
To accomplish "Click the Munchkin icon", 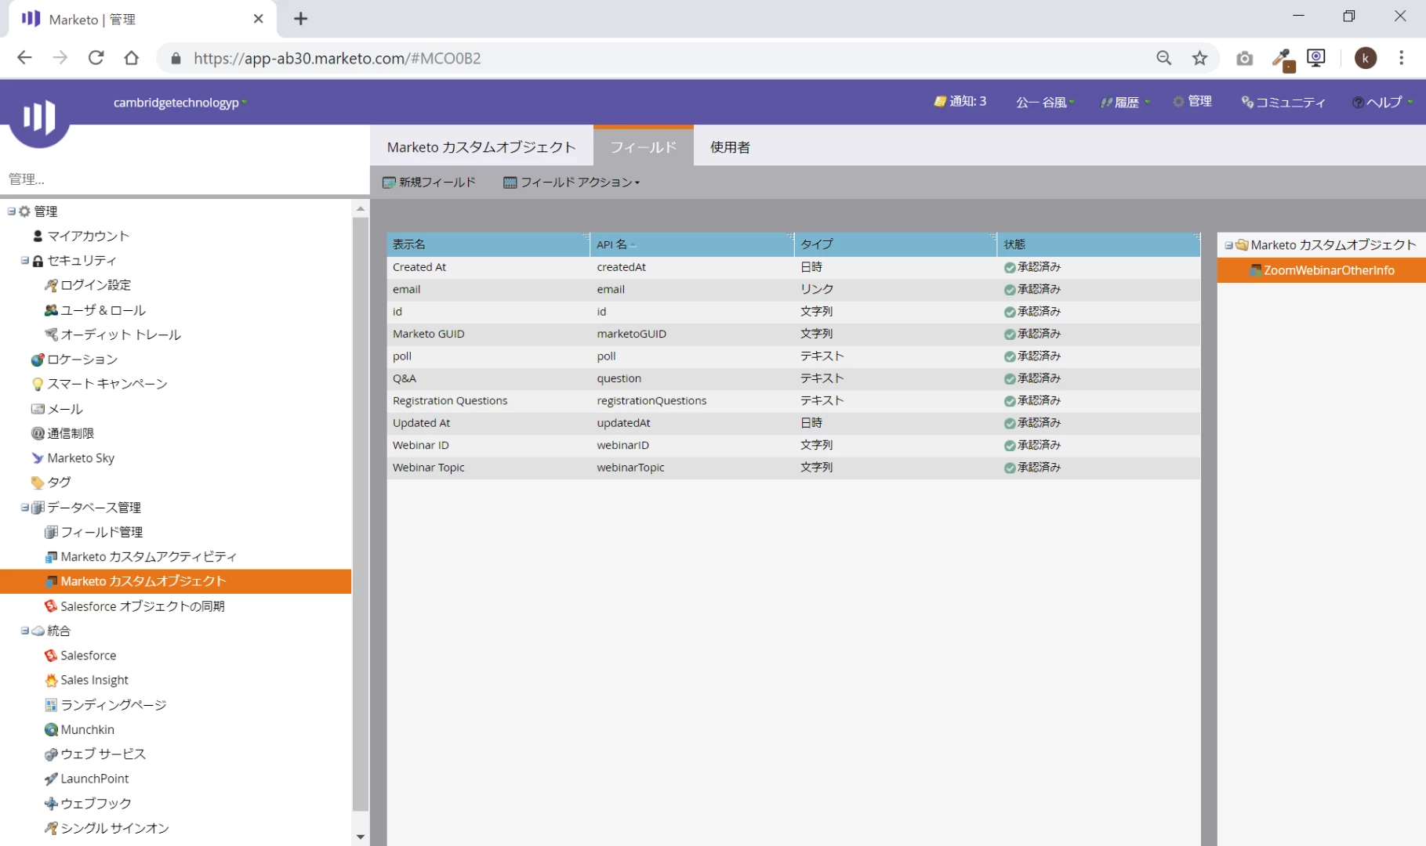I will tap(51, 729).
